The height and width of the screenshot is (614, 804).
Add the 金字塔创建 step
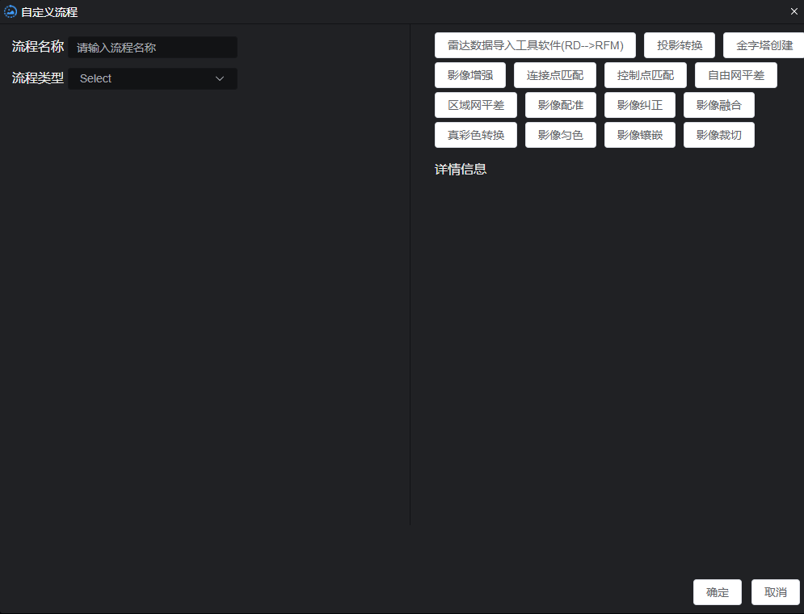763,45
